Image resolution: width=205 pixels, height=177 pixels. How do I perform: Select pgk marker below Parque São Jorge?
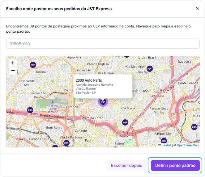(x=164, y=141)
